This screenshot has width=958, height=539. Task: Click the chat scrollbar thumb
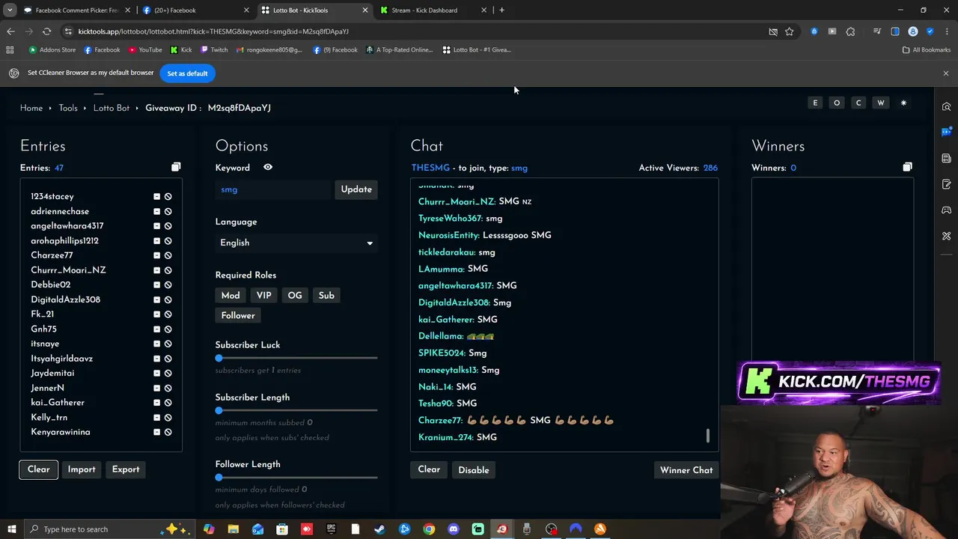(x=707, y=436)
